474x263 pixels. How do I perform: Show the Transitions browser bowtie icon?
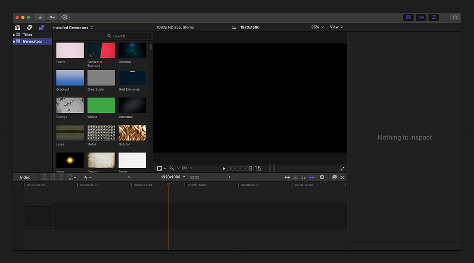[342, 177]
